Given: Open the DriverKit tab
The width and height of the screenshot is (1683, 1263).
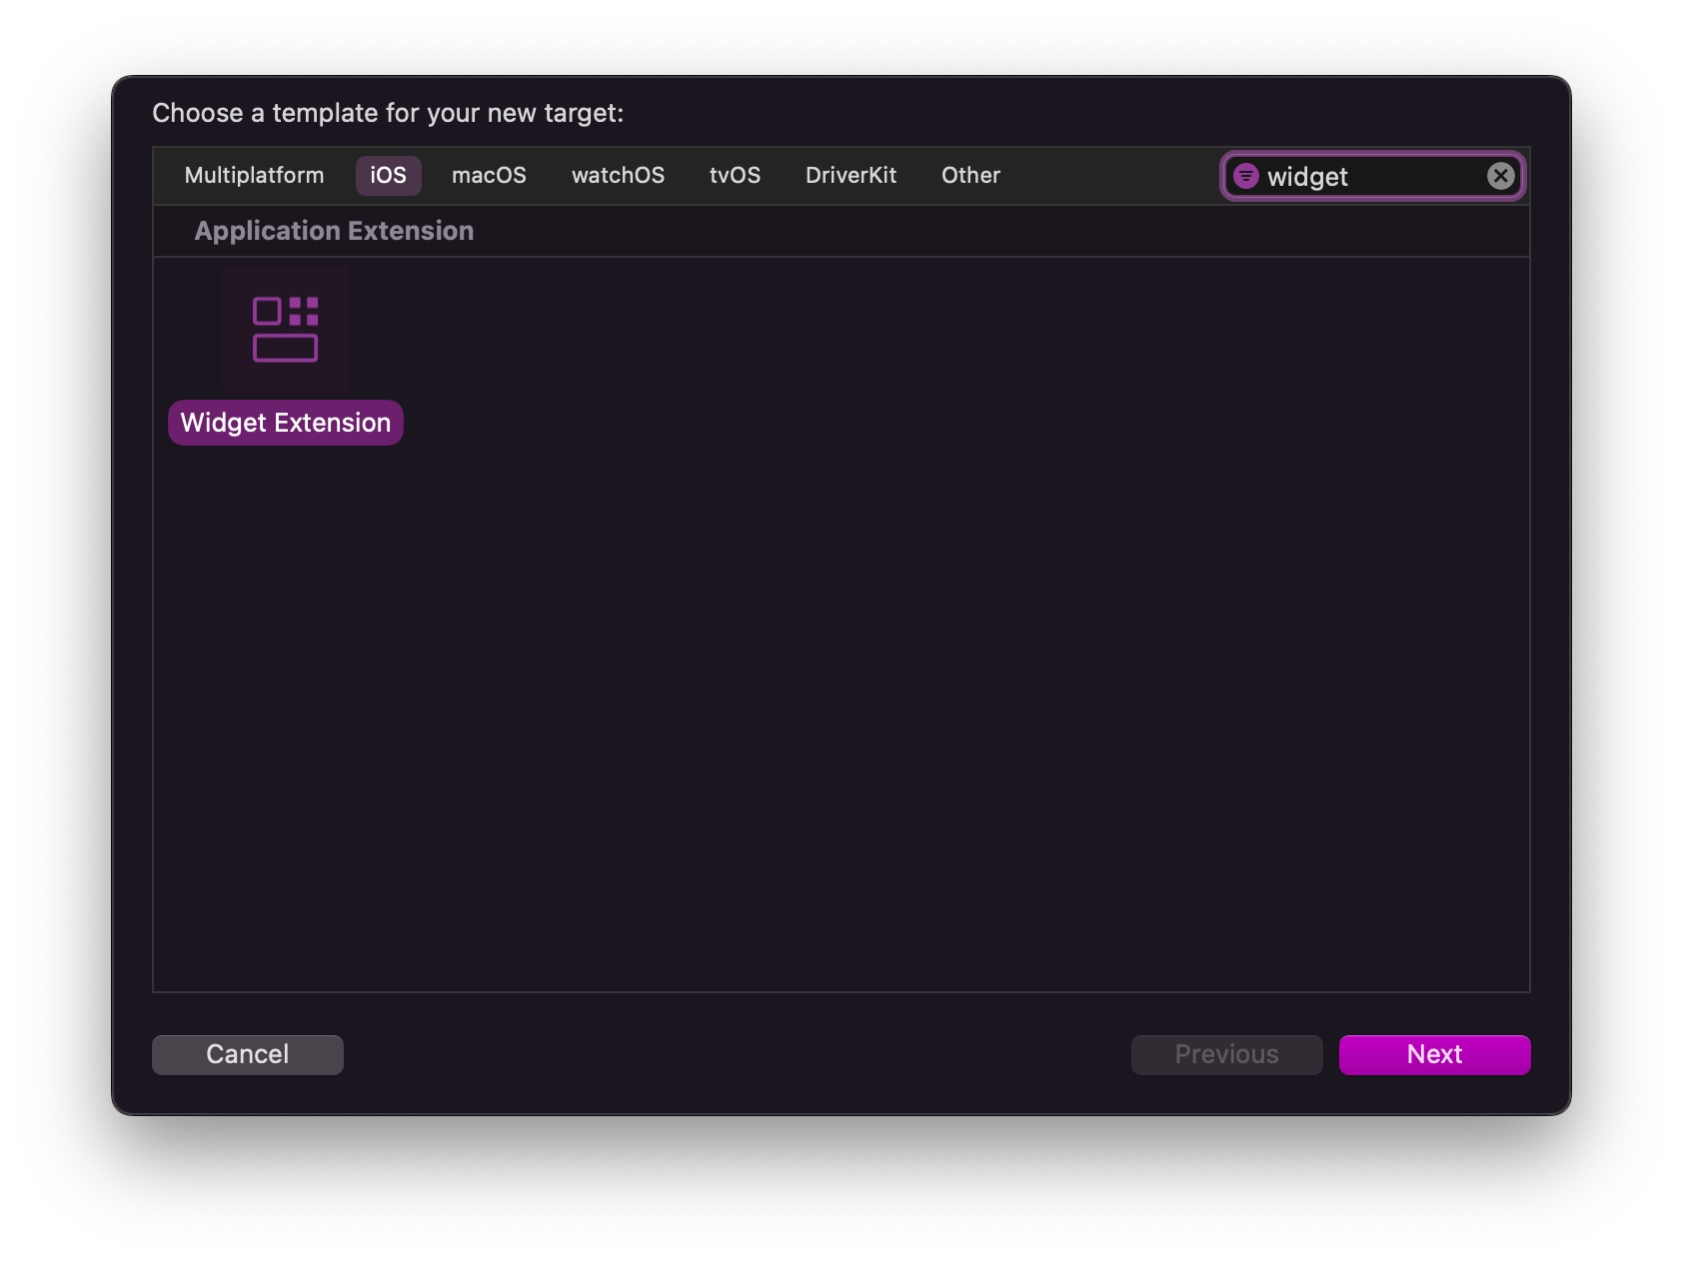Looking at the screenshot, I should [x=850, y=176].
